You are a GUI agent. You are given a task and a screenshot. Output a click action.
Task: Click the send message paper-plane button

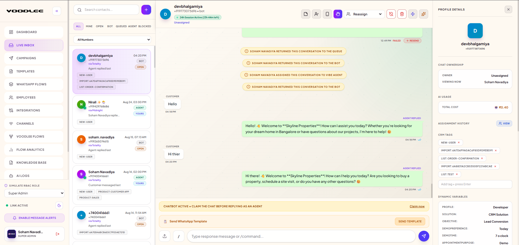424,236
